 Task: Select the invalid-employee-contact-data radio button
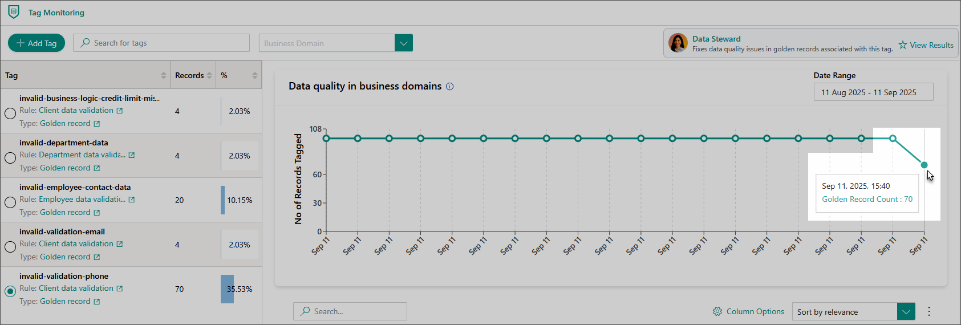click(x=10, y=202)
